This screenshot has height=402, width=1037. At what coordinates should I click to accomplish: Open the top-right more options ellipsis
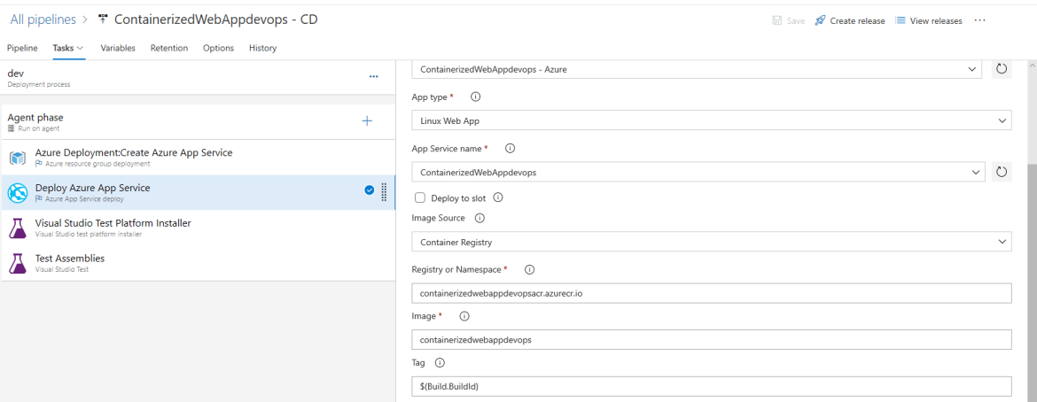coord(980,20)
